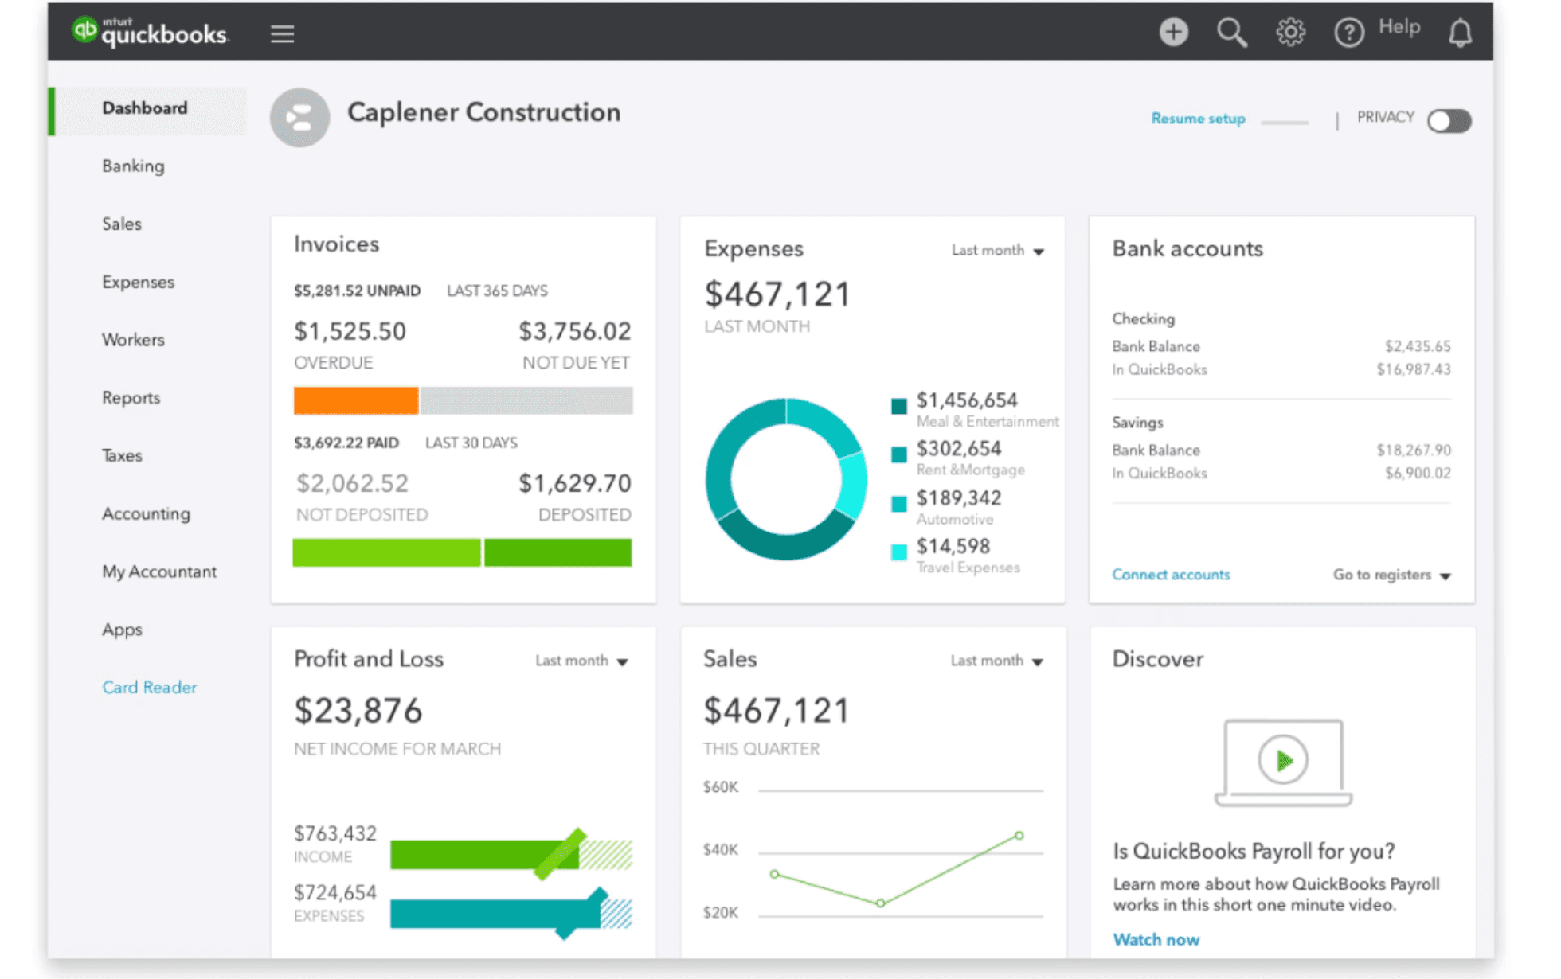1561x979 pixels.
Task: Click the Invoices card title
Action: coord(336,244)
